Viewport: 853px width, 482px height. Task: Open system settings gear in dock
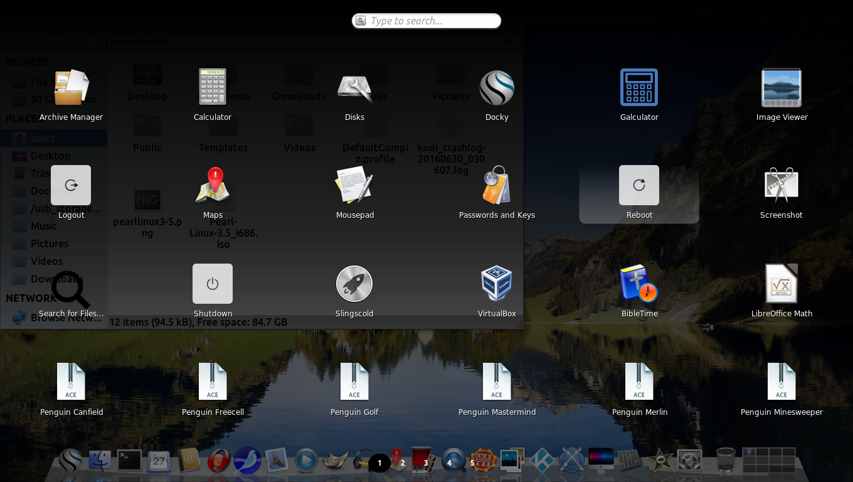click(x=689, y=461)
